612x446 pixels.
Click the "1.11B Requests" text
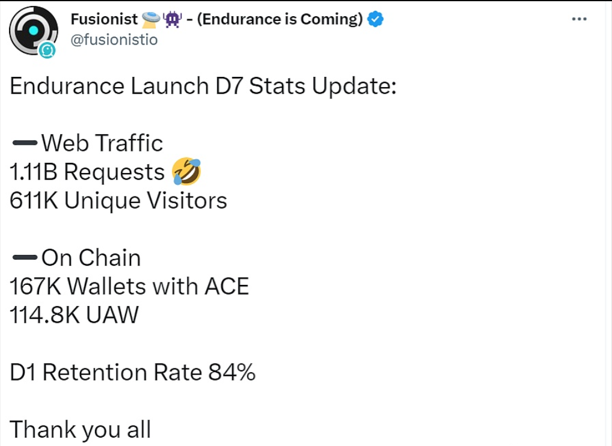(87, 173)
